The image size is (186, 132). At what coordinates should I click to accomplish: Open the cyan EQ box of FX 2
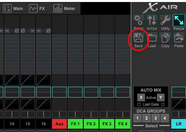click(x=91, y=92)
